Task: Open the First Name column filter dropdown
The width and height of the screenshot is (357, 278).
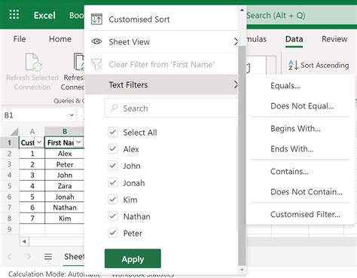Action: 78,142
